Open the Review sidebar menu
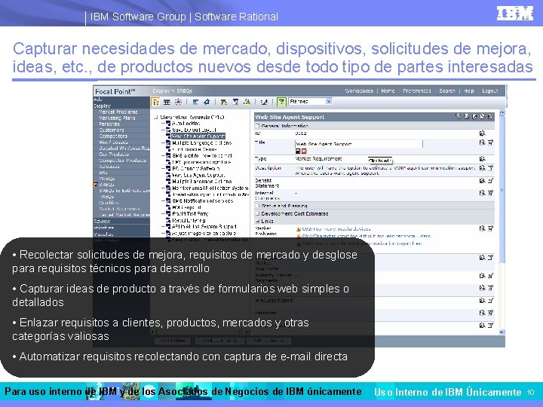543x407 pixels. click(x=102, y=222)
